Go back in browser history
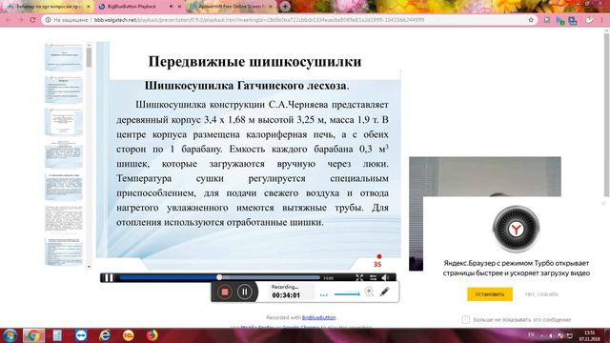 click(9, 20)
